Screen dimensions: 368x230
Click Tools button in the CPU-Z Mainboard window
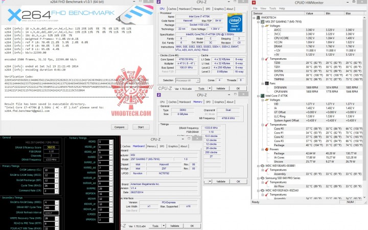[155, 226]
